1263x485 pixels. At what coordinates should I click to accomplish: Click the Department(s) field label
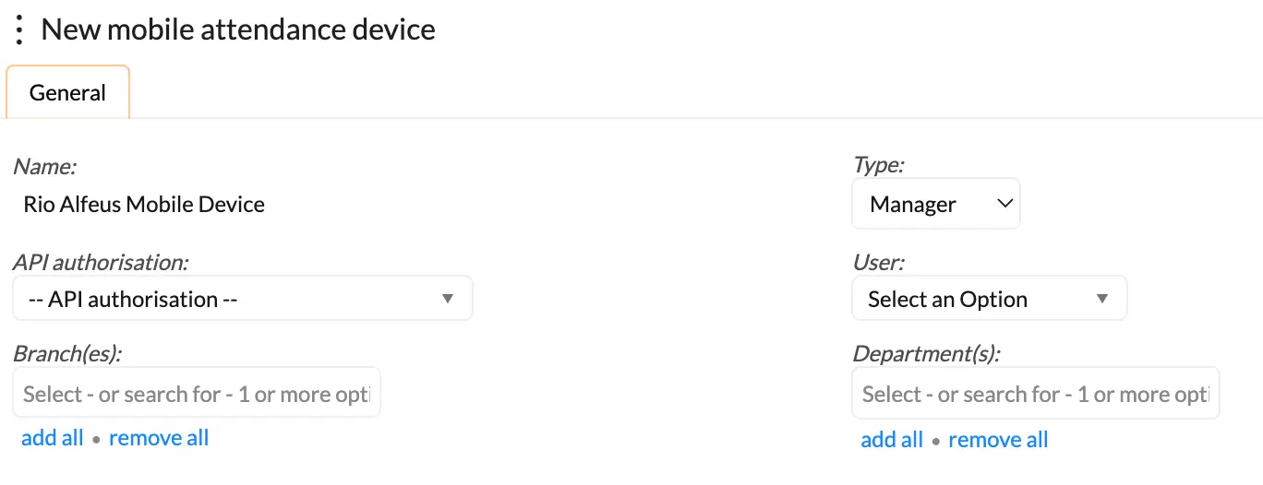point(926,353)
